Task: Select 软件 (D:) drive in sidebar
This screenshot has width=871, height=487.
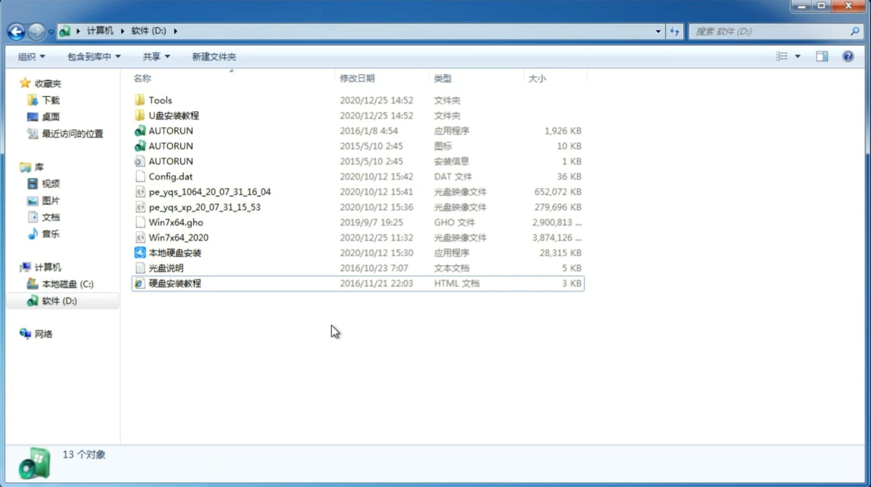Action: click(58, 301)
